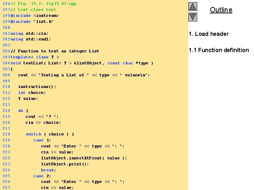The width and height of the screenshot is (254, 190).
Task: Click the 'cin >> value;' on line 221
Action: tap(58, 152)
